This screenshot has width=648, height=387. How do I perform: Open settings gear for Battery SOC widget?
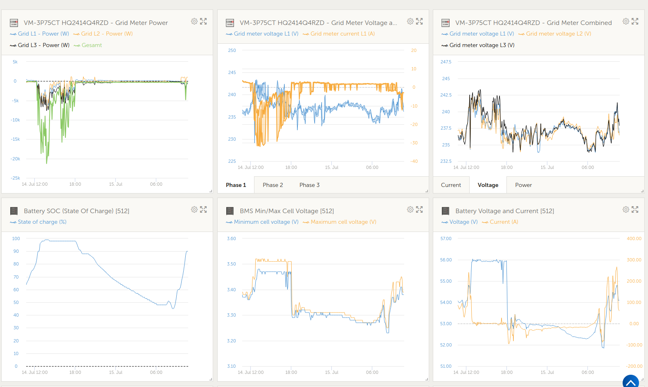point(194,209)
